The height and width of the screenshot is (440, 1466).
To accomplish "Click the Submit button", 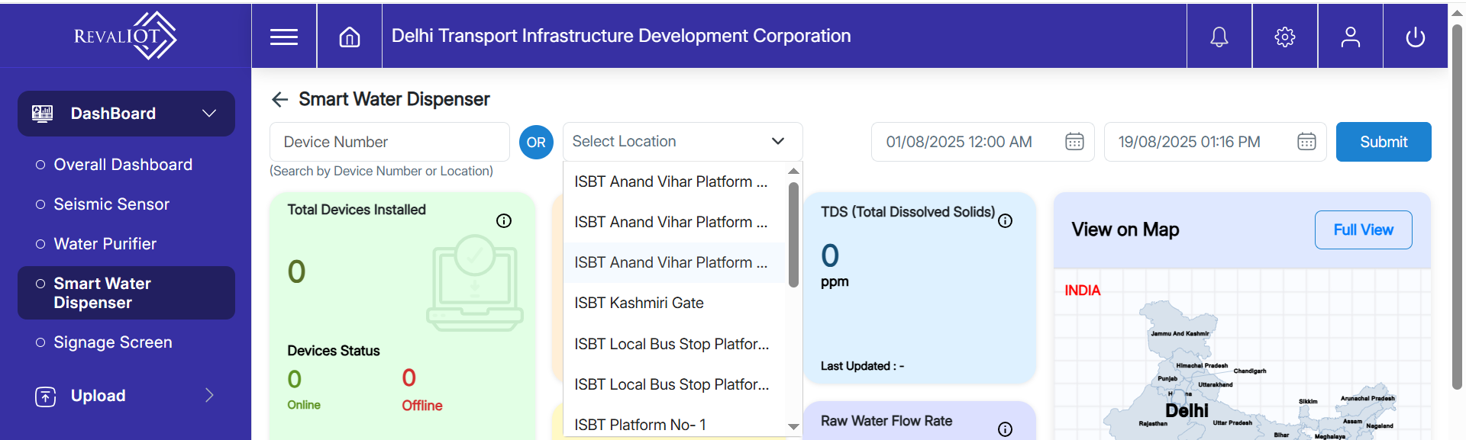I will click(x=1383, y=142).
